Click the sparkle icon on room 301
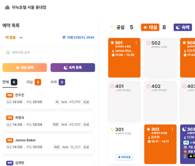This screenshot has width=195, height=166. pyautogui.click(x=112, y=129)
